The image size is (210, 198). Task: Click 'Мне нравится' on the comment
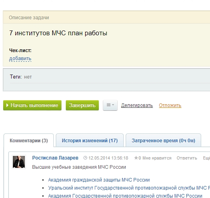click(157, 158)
